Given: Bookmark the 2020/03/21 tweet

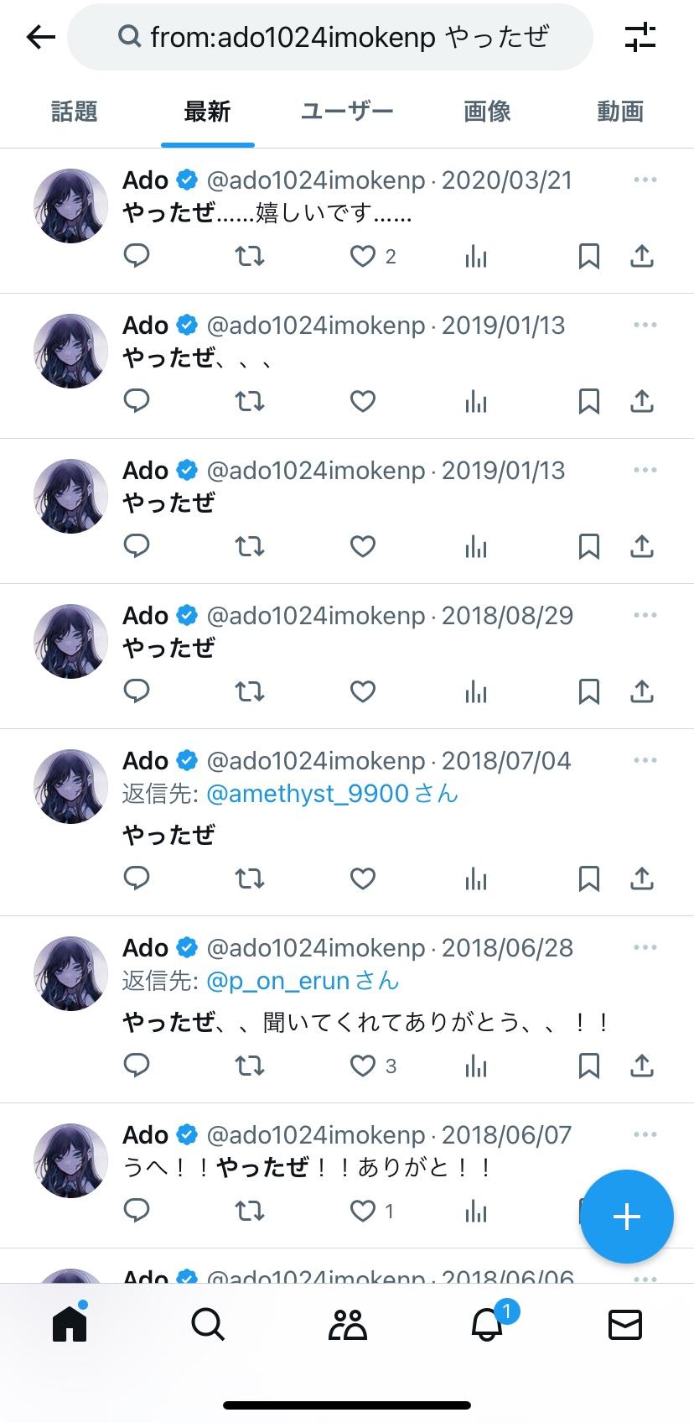Looking at the screenshot, I should [x=589, y=256].
